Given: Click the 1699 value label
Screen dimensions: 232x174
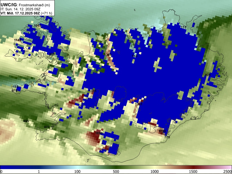Looking at the screenshot, I should pos(99,133).
